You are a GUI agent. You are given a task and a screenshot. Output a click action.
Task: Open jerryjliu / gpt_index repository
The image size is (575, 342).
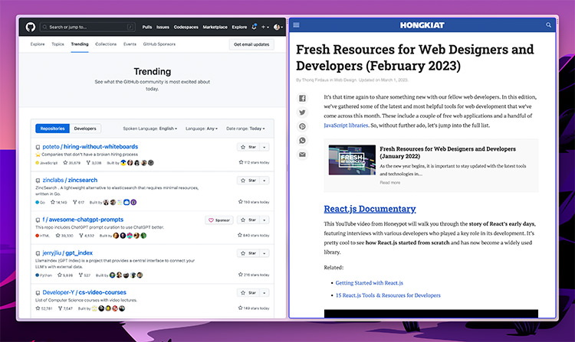pos(67,252)
